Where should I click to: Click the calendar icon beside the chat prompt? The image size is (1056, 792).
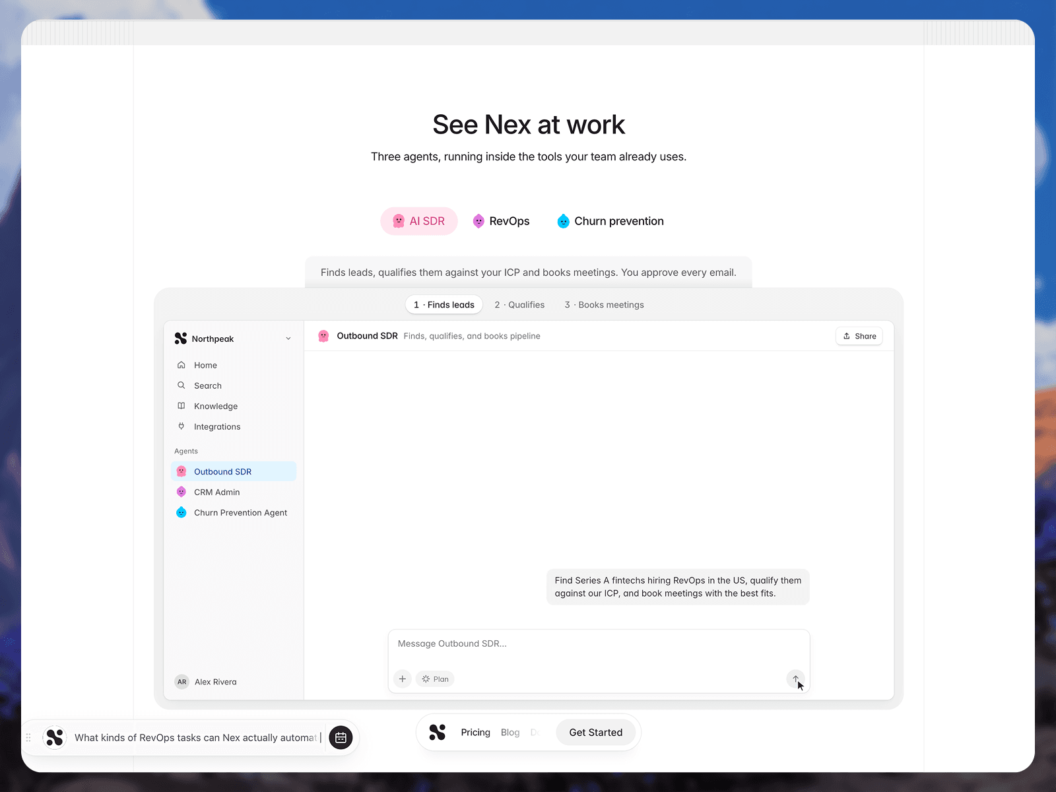[341, 737]
